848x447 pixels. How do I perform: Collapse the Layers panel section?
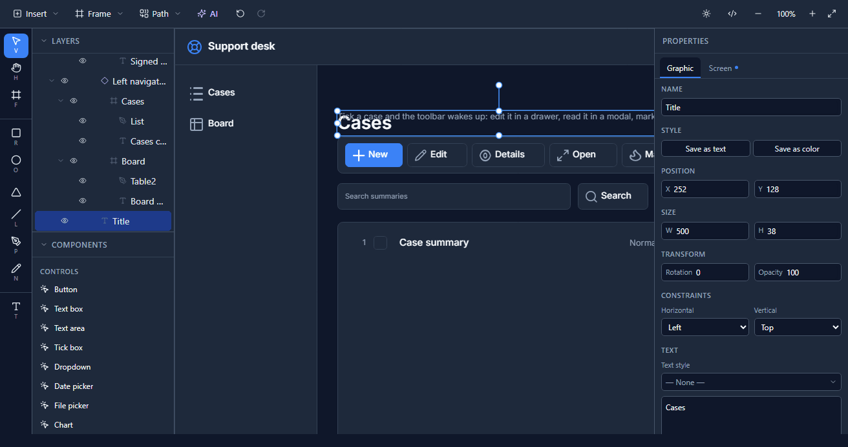coord(44,41)
